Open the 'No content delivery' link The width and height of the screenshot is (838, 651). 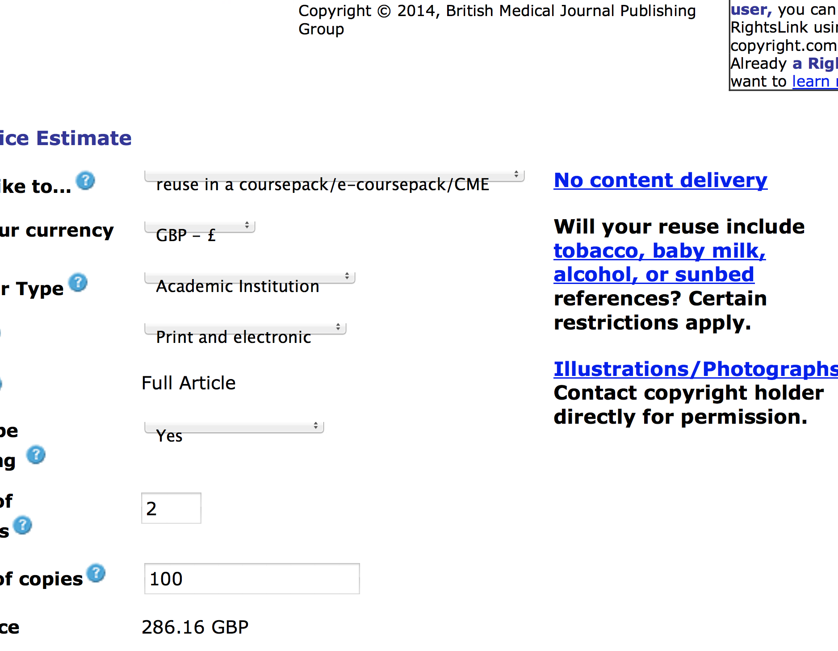[661, 180]
